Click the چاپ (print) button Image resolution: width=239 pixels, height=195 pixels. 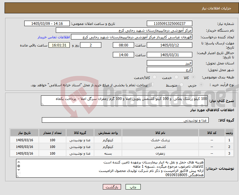pos(133,187)
